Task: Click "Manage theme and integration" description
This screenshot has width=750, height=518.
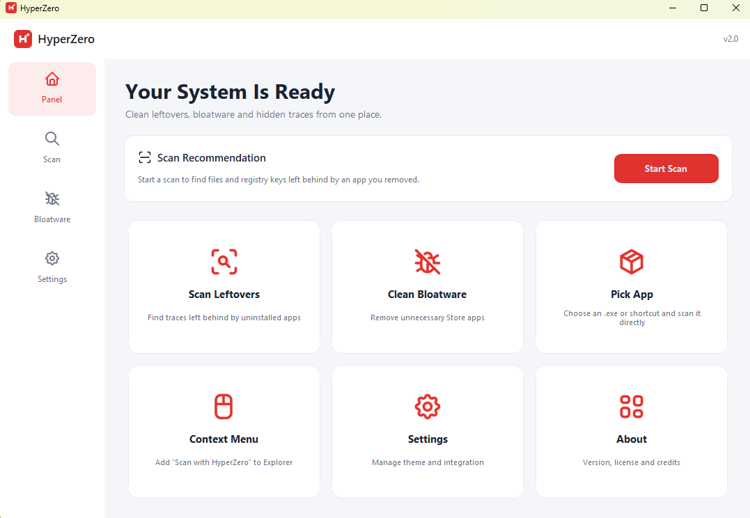Action: click(x=428, y=462)
